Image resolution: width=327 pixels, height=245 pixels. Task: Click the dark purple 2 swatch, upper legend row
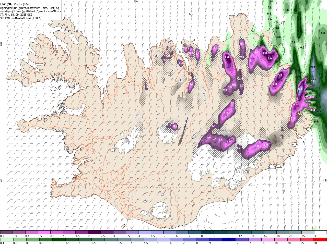(94, 232)
